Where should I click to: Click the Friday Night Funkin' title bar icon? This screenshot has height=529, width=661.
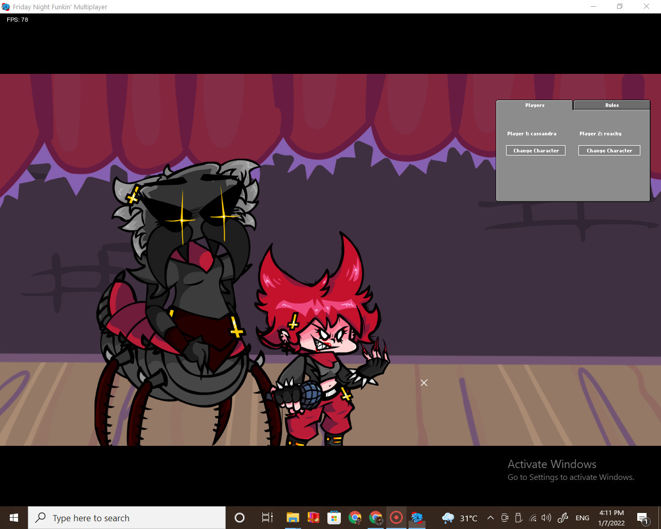click(x=6, y=7)
